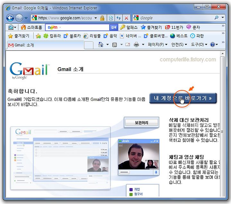Click the security padlock icon
The width and height of the screenshot is (231, 204).
(x=102, y=18)
